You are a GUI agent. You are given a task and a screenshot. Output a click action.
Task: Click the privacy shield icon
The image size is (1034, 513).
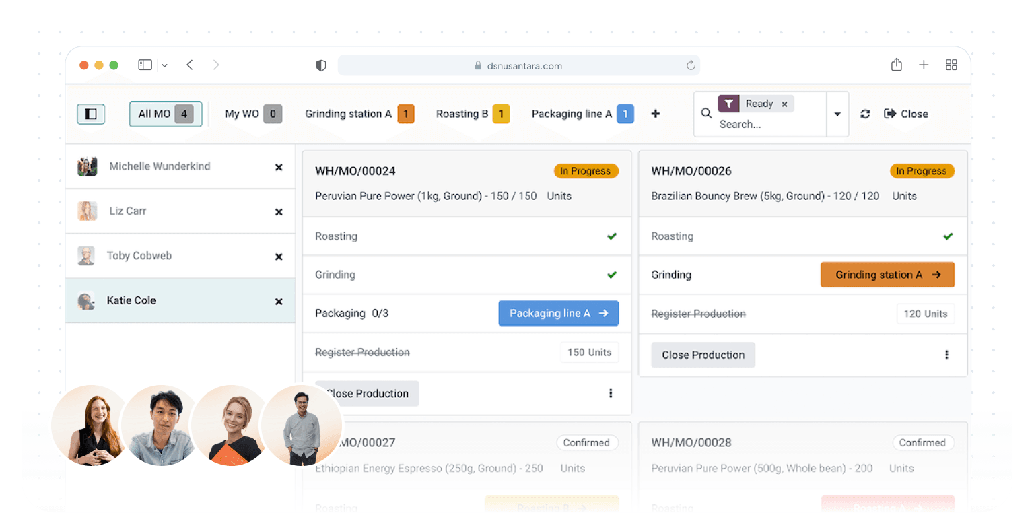[x=321, y=65]
